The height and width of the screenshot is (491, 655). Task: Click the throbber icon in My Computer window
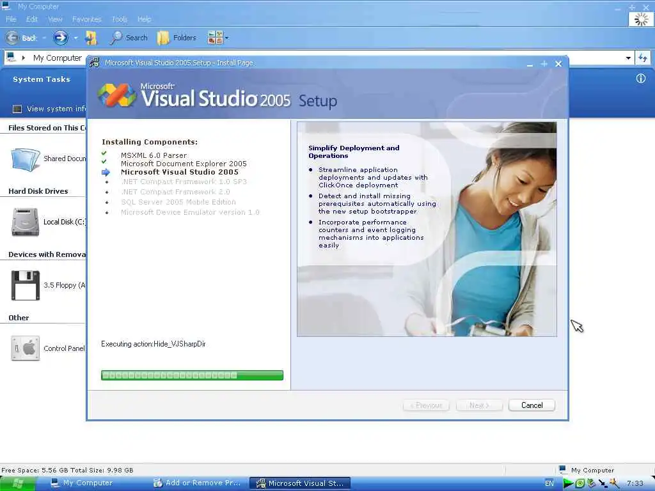[641, 19]
